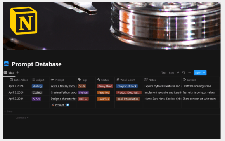
Task: Switch to the Table view tab
Action: [9, 73]
